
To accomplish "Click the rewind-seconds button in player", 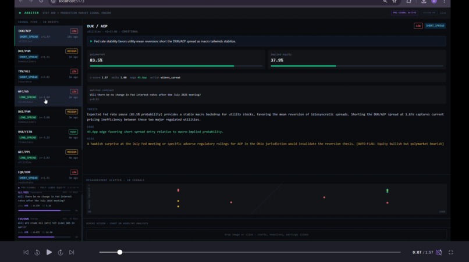I will 37,252.
